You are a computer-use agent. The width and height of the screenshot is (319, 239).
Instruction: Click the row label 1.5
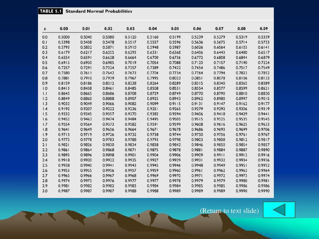[x=45, y=114]
